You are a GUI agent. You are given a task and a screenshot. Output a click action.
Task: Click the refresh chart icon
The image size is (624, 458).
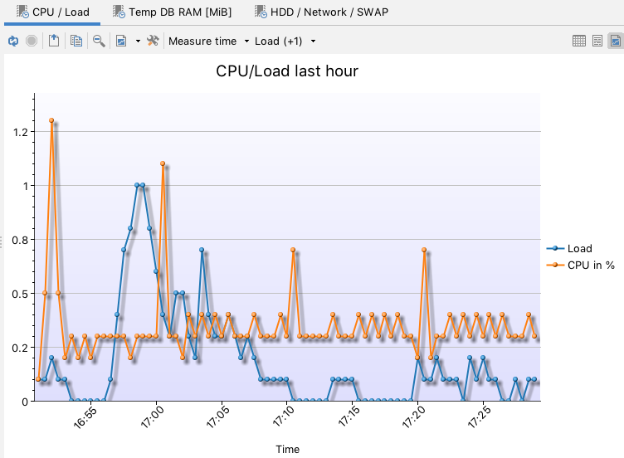coord(12,41)
